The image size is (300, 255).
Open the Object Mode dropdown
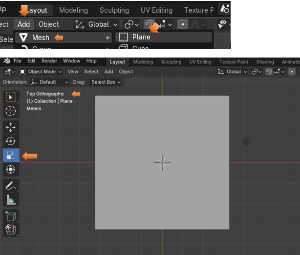41,72
